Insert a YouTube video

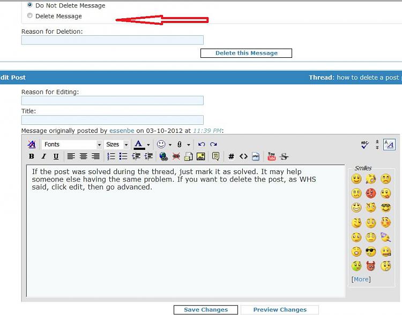pyautogui.click(x=271, y=156)
